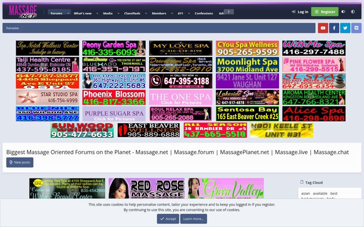
Task: Open SL Spa banner
Action: (314, 81)
